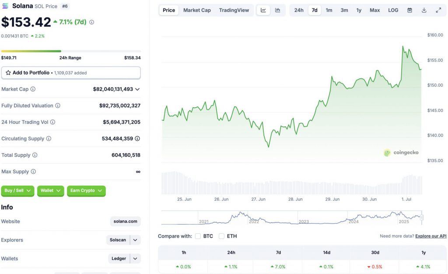
Task: Click the right handle of history range slider
Action: click(x=422, y=218)
